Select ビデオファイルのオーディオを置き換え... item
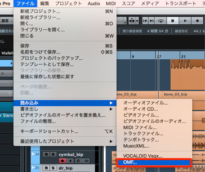 coord(65,115)
